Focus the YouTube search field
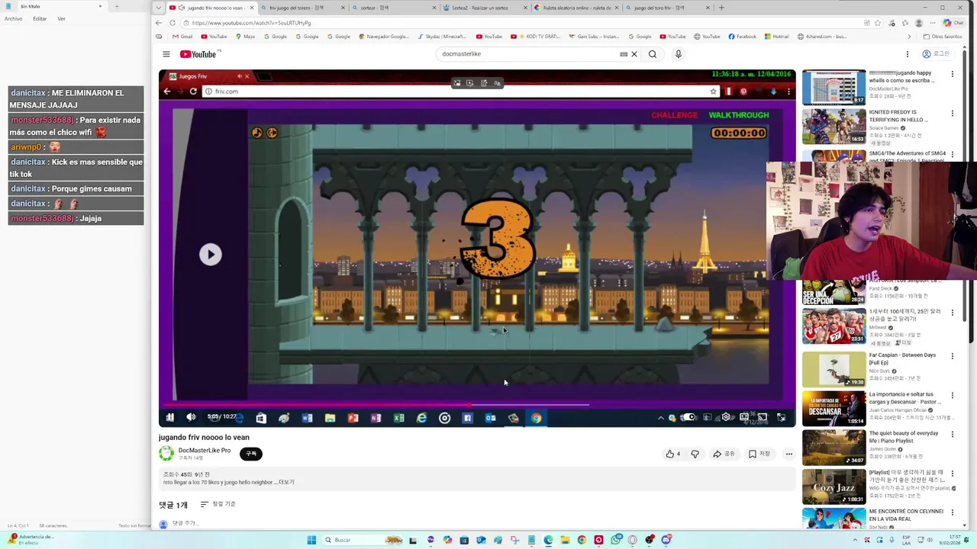Image resolution: width=977 pixels, height=549 pixels. [x=527, y=54]
